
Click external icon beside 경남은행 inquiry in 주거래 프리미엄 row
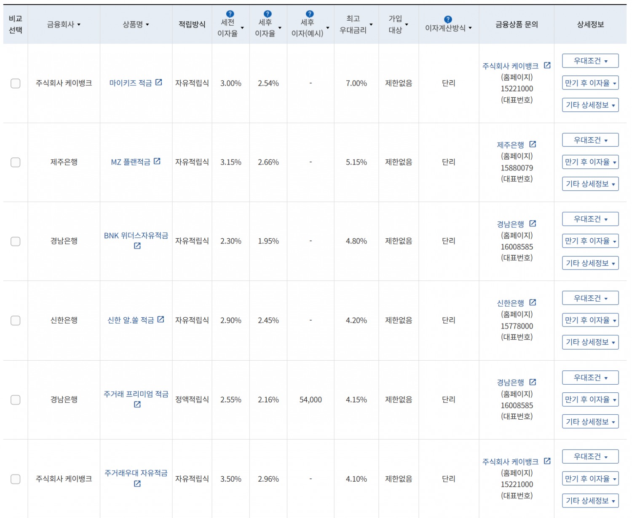pos(533,382)
